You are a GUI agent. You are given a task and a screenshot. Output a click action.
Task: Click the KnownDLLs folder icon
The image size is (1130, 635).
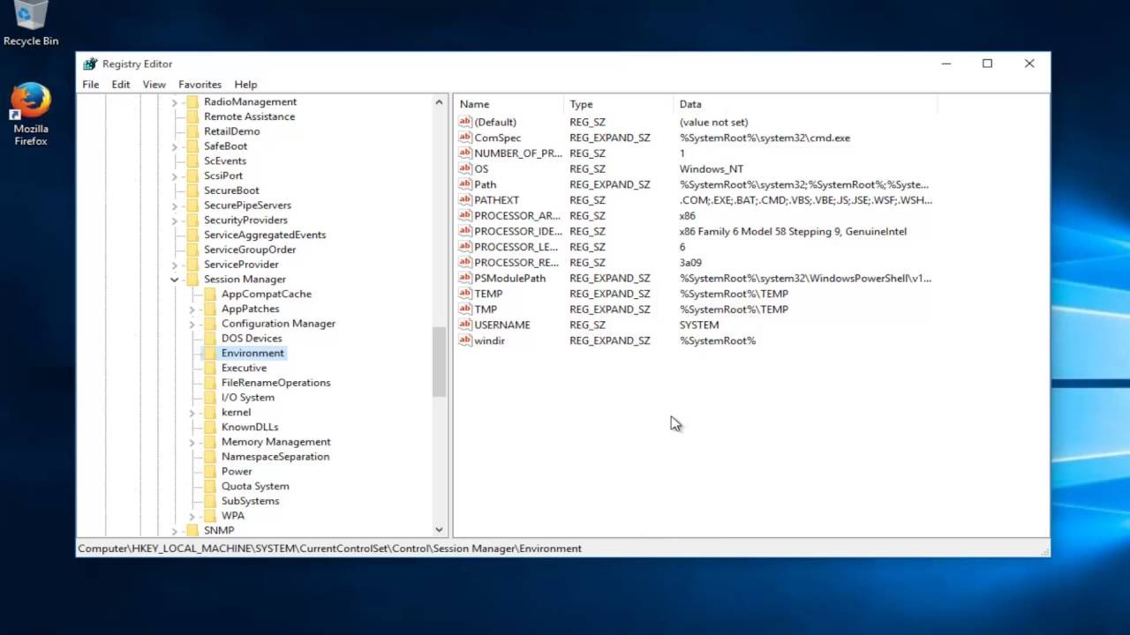point(210,427)
